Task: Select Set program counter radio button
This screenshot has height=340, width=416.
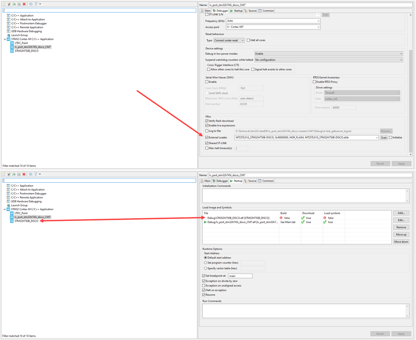Action: click(x=205, y=263)
